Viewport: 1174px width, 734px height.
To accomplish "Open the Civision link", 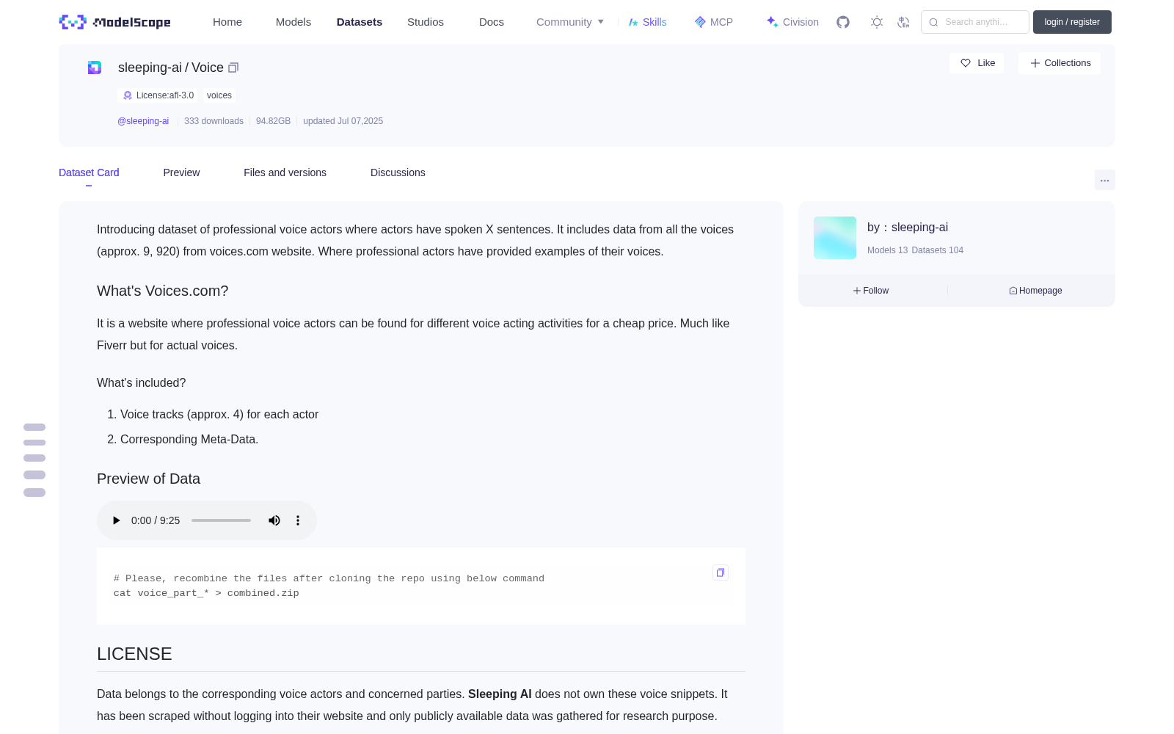I will tap(792, 22).
